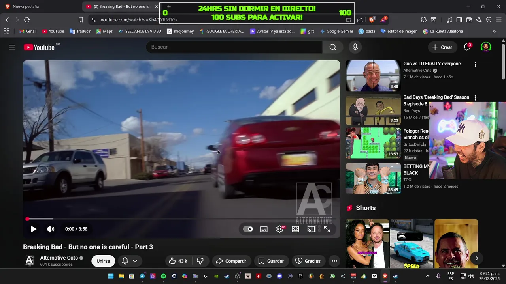Open 'Gus vs LITERALLY everyone' thumbnail
Screen dimensions: 506x284
373,76
